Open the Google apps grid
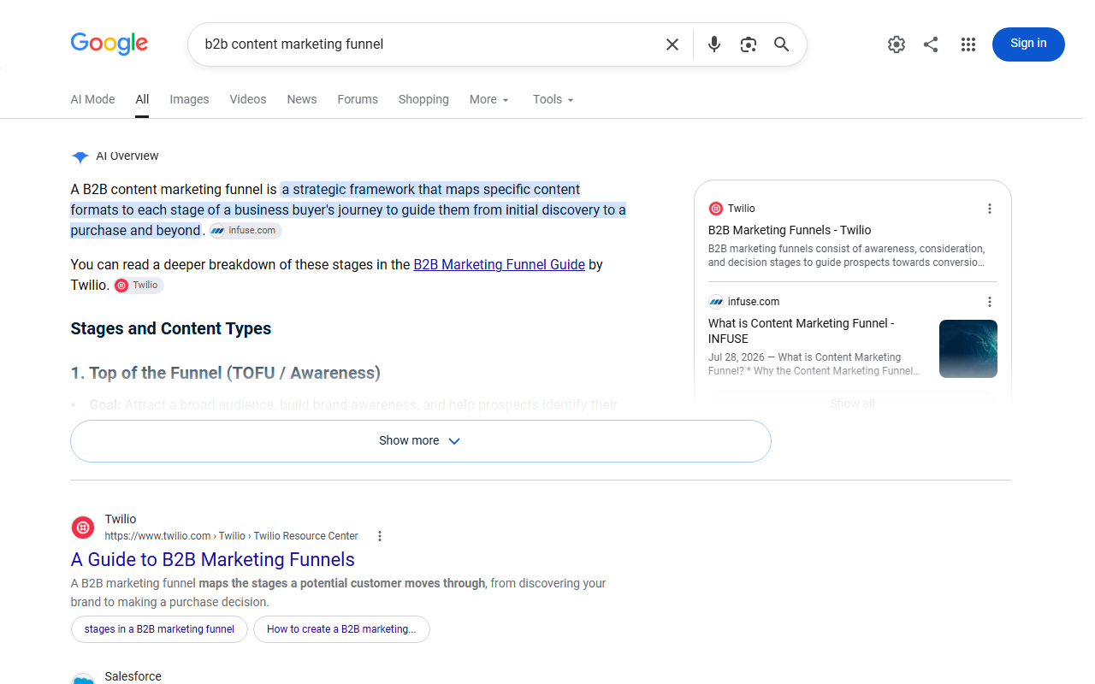 click(968, 44)
